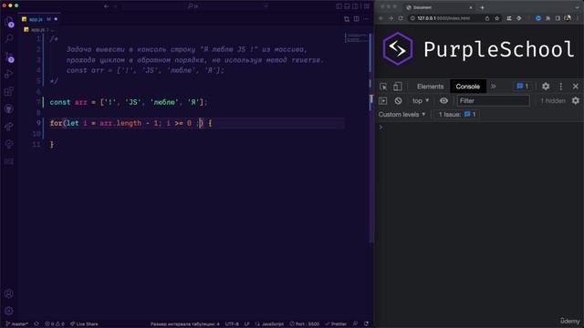Go back in the browser
Image resolution: width=584 pixels, height=328 pixels.
[381, 18]
